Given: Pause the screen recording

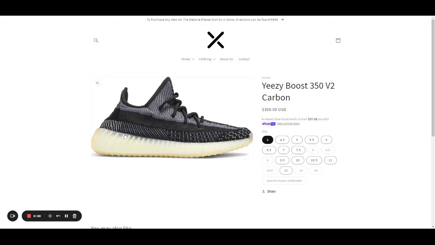Looking at the screenshot, I should [x=66, y=216].
